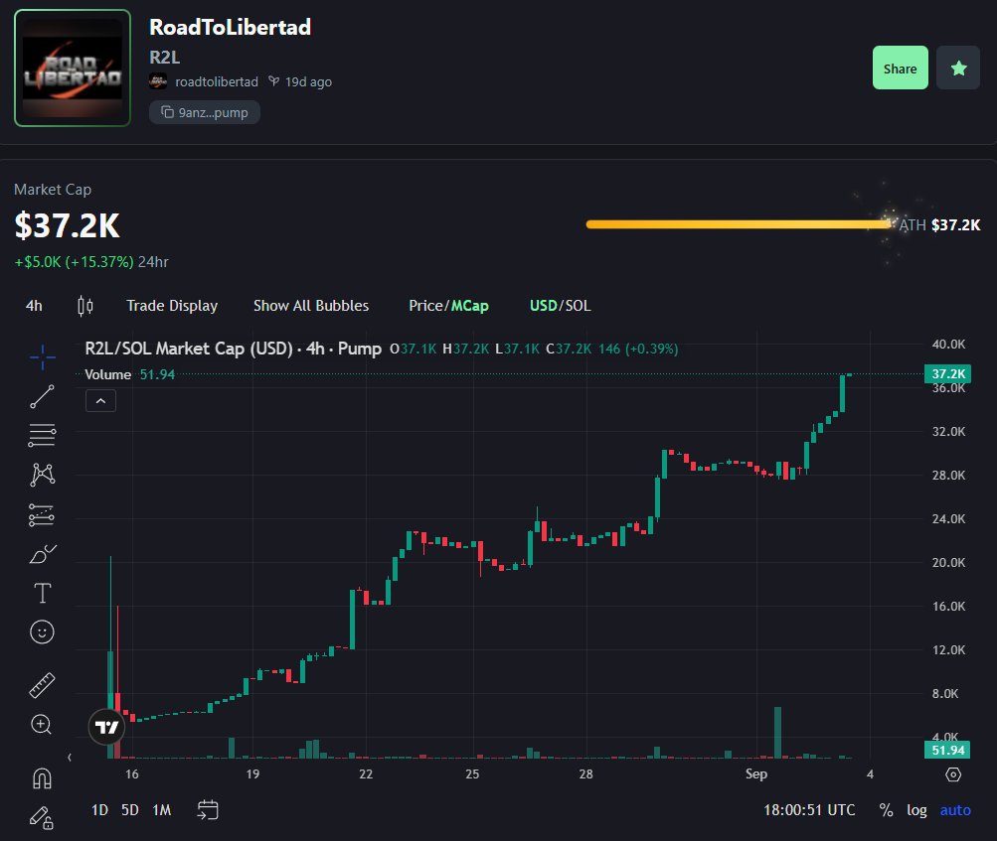Click the $37.2K market cap value
The width and height of the screenshot is (997, 841).
point(67,225)
